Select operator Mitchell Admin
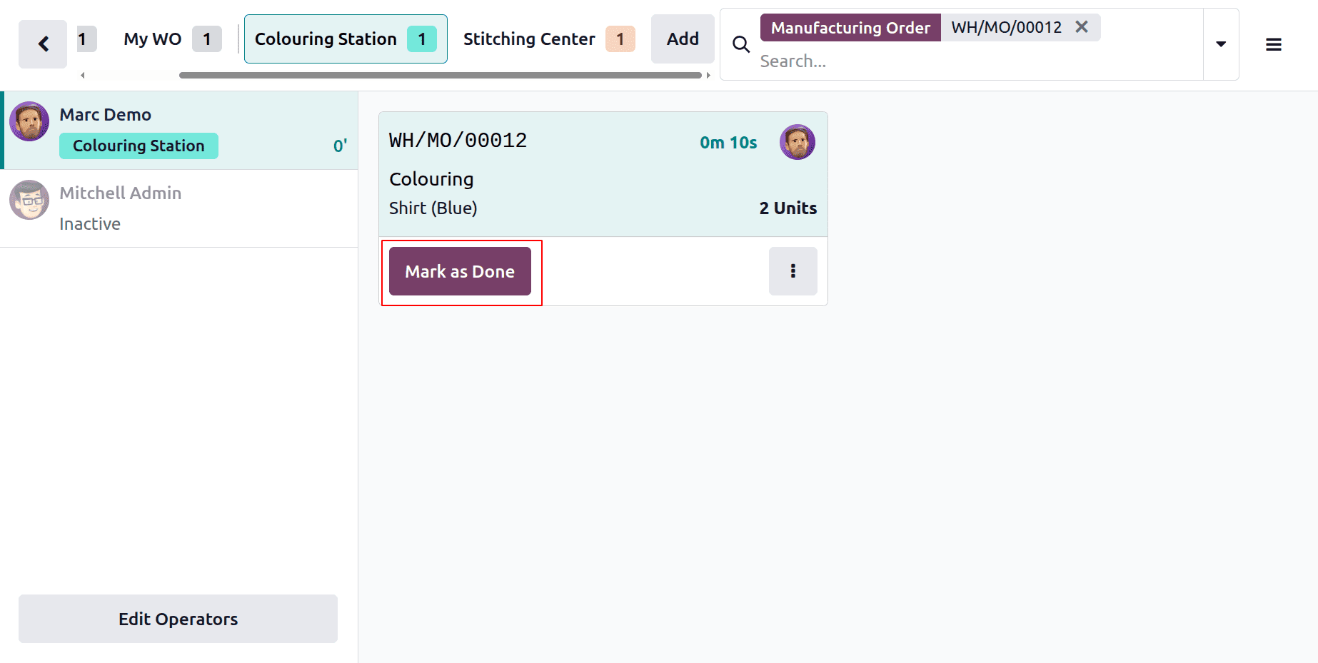Screen dimensions: 1318x663 180,208
